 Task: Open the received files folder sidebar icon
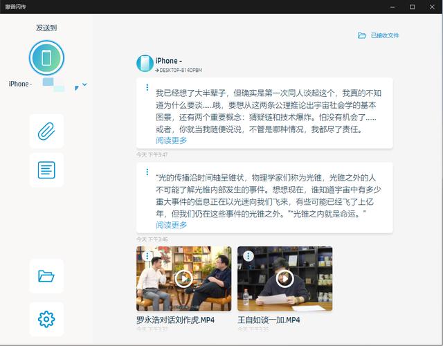(46, 276)
